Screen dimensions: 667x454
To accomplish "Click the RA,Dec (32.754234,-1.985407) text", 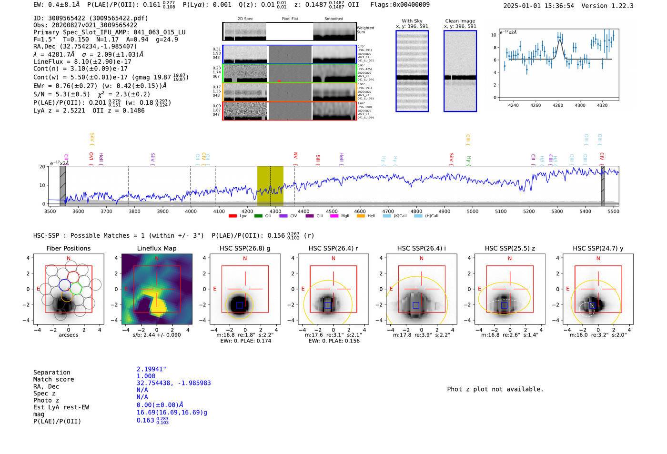I will point(85,46).
